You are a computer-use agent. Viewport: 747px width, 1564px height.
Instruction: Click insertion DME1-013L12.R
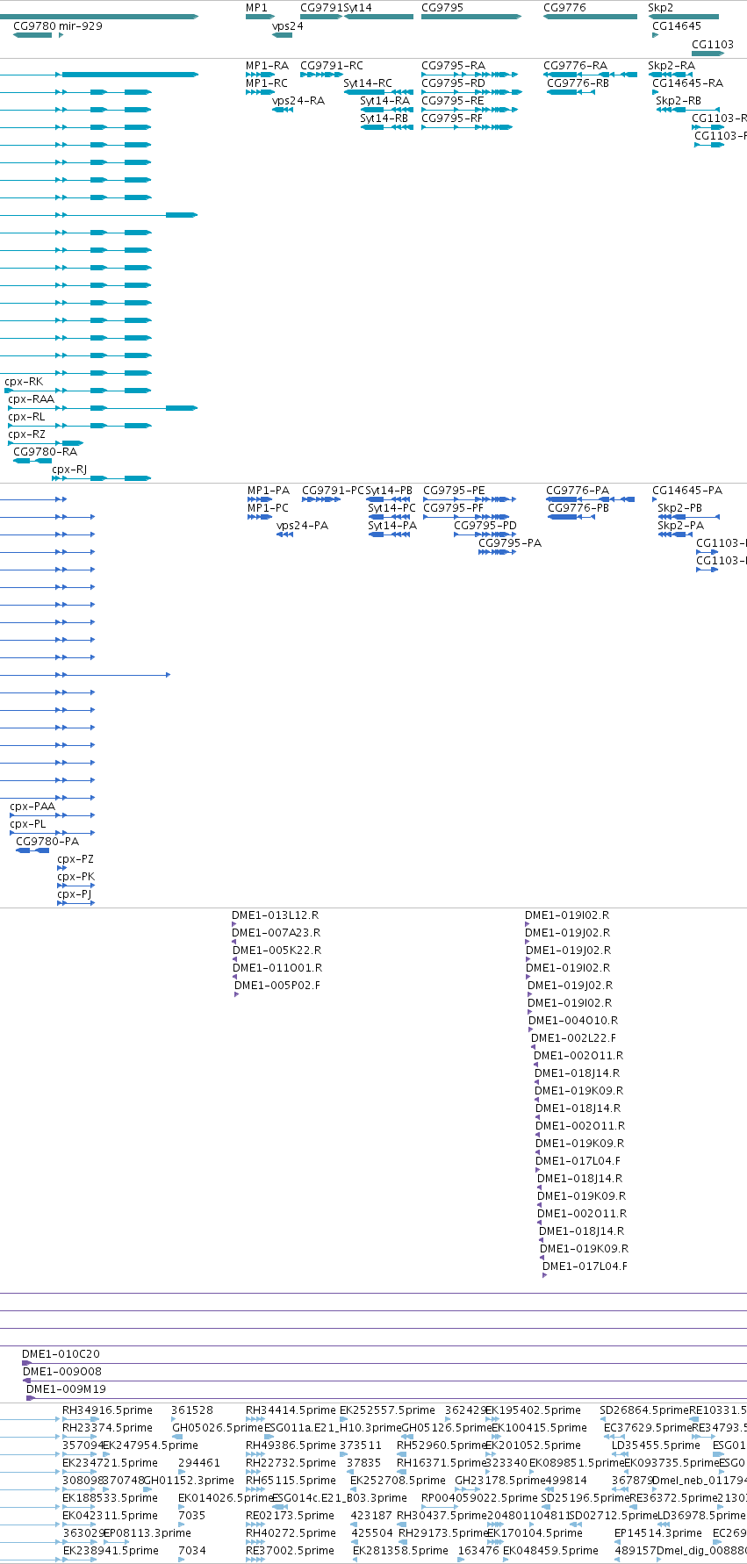point(276,915)
